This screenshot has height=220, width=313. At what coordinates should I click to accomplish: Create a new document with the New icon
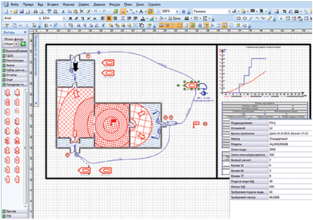click(x=7, y=12)
